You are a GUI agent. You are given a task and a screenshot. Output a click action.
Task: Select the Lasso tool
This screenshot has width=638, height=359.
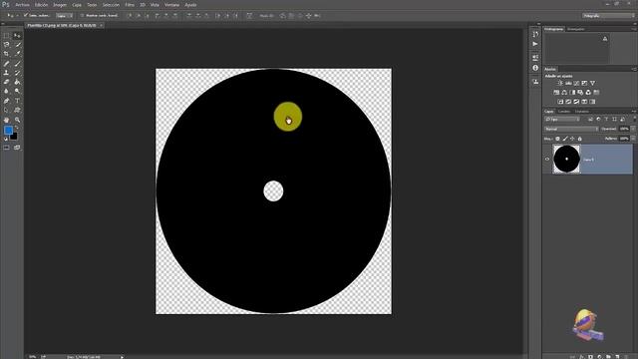coord(6,45)
